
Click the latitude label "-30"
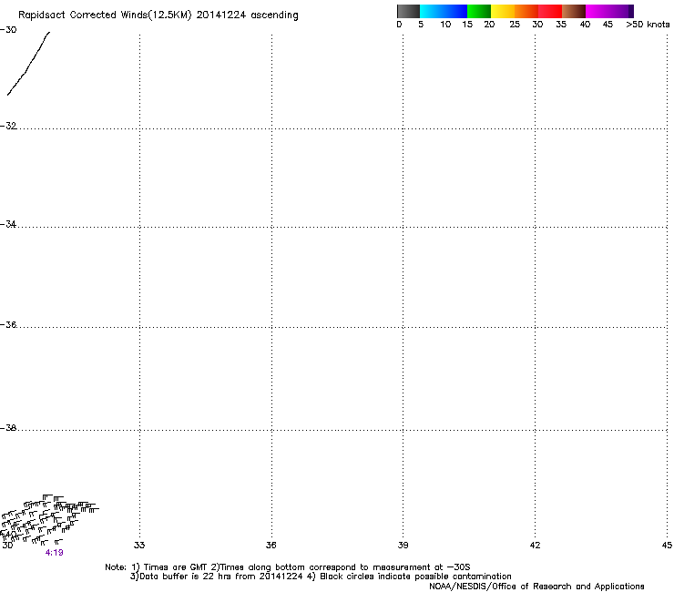coord(8,30)
